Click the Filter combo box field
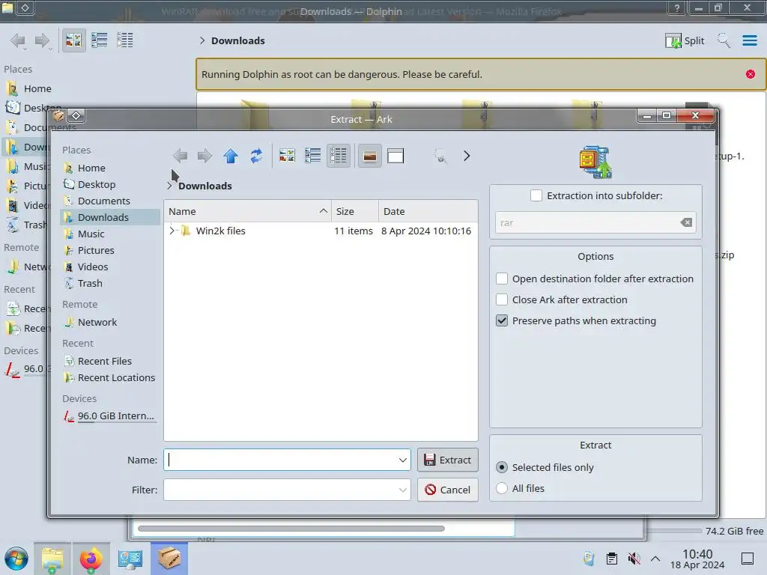This screenshot has height=575, width=767. click(287, 490)
